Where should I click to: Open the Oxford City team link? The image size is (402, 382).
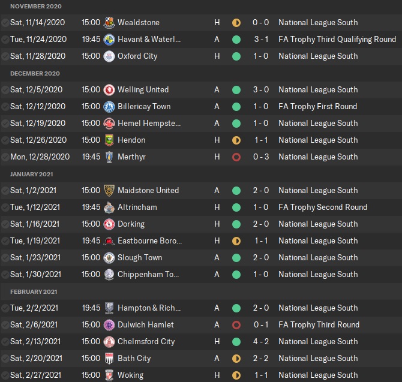point(137,56)
